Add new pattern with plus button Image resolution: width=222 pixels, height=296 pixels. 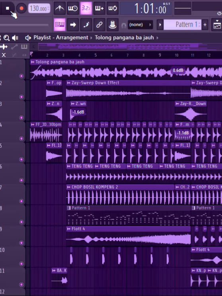click(205, 25)
